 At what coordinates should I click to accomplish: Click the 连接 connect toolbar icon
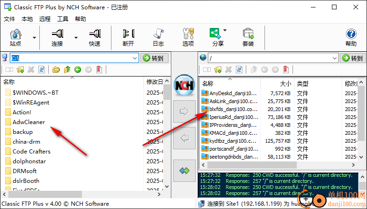coord(57,37)
